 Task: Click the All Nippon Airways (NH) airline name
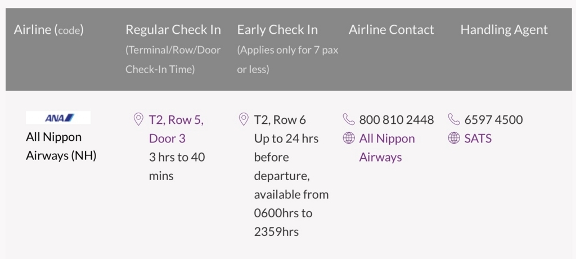coord(61,146)
